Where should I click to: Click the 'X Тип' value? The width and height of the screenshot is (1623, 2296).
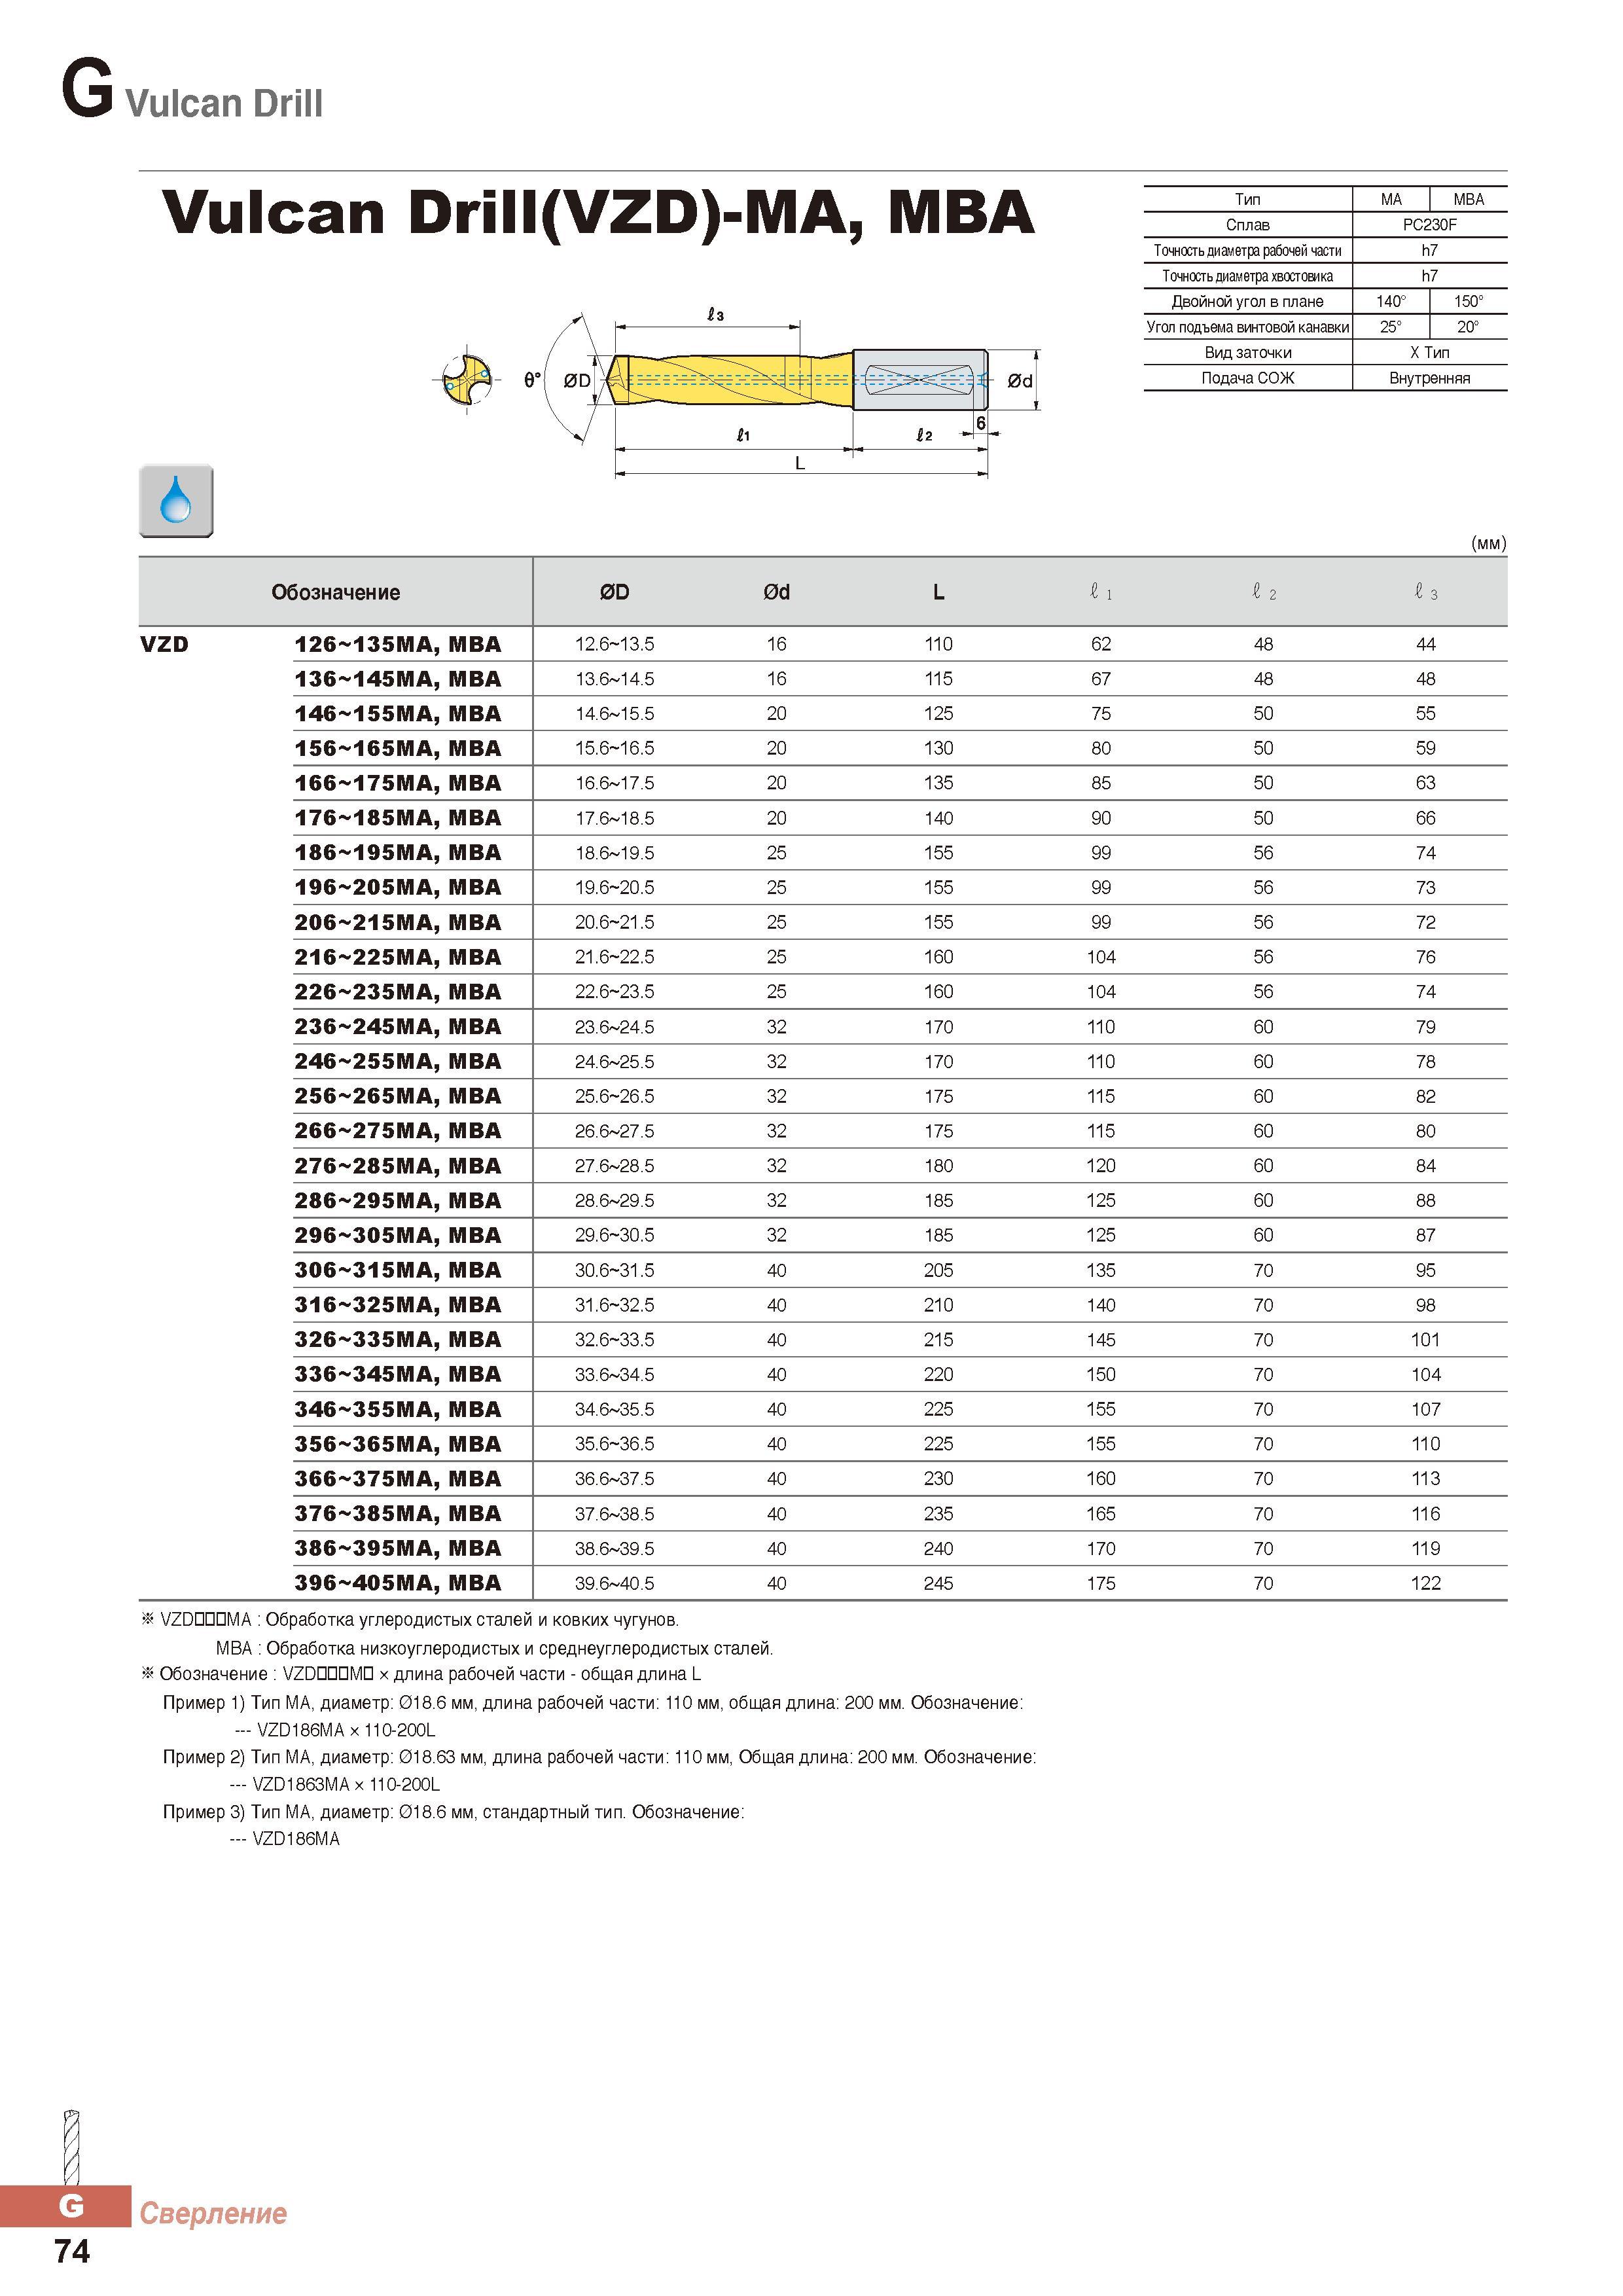(x=1429, y=352)
